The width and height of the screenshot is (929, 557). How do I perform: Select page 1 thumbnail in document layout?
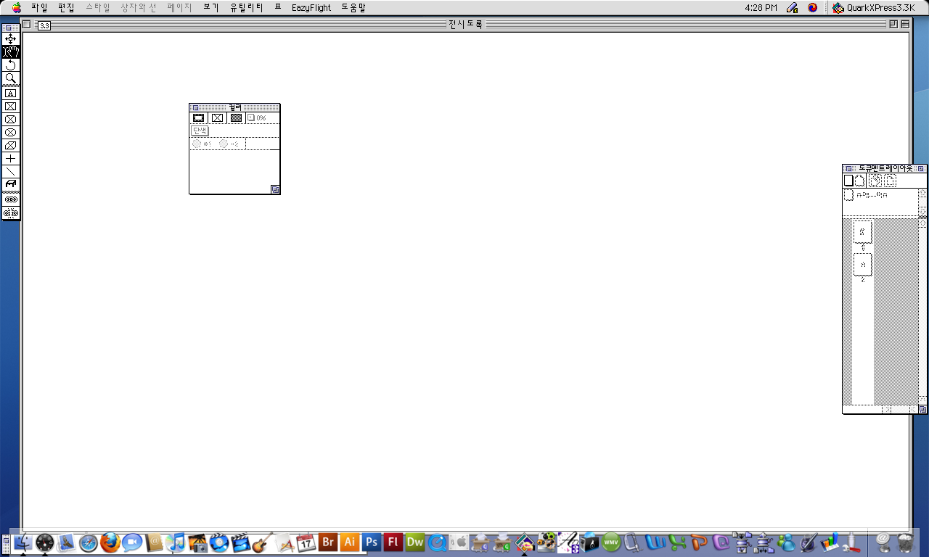[862, 232]
